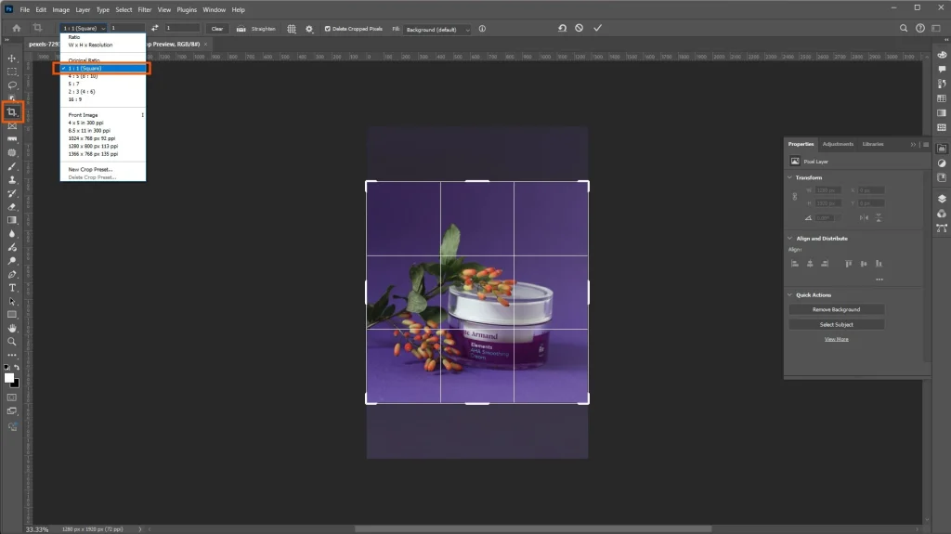Click the Clear button
The height and width of the screenshot is (534, 951).
pyautogui.click(x=217, y=29)
